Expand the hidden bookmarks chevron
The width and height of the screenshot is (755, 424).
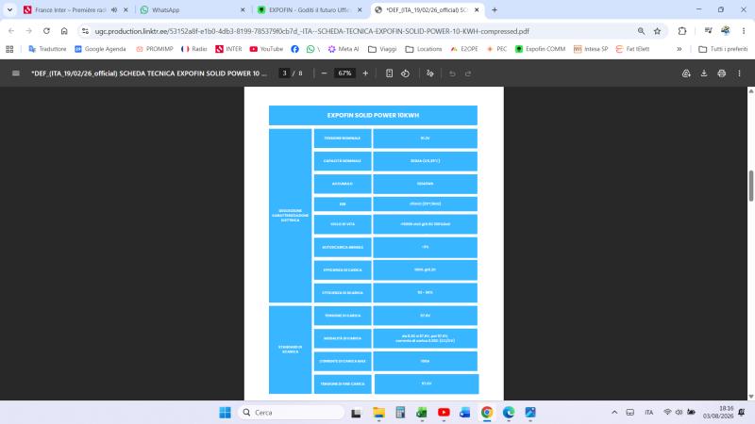pyautogui.click(x=679, y=49)
